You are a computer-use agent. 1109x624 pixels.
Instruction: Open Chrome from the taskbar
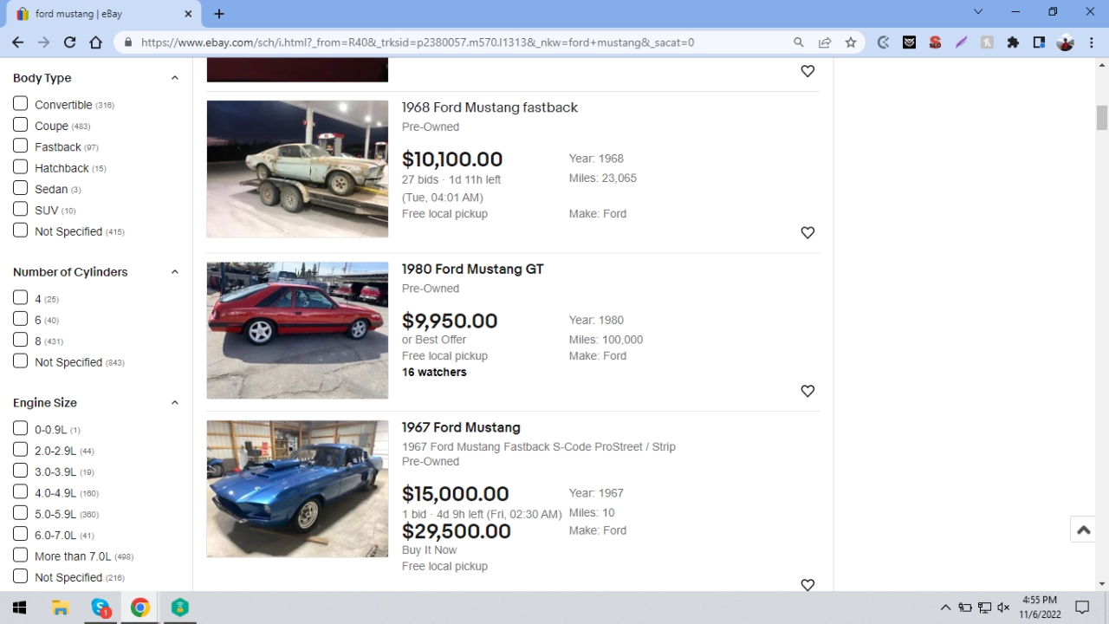140,608
